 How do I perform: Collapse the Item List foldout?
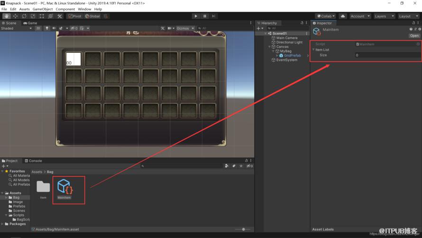click(x=313, y=50)
